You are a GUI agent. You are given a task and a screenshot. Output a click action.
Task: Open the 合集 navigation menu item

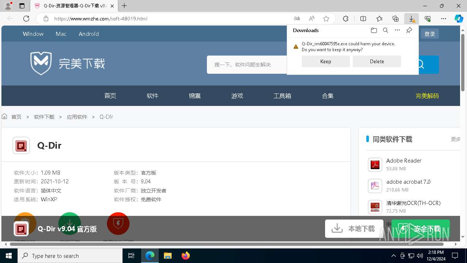(x=328, y=96)
